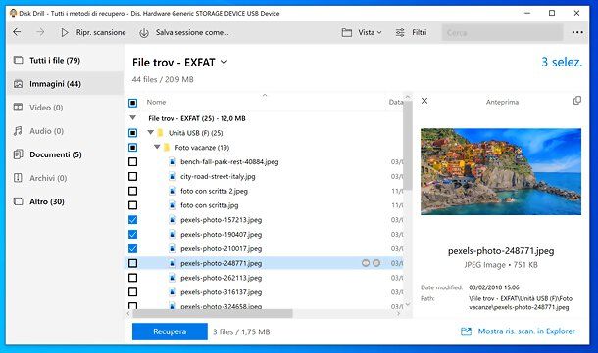The height and width of the screenshot is (353, 598).
Task: Click the horizontal scrollbar under file list
Action: 213,314
